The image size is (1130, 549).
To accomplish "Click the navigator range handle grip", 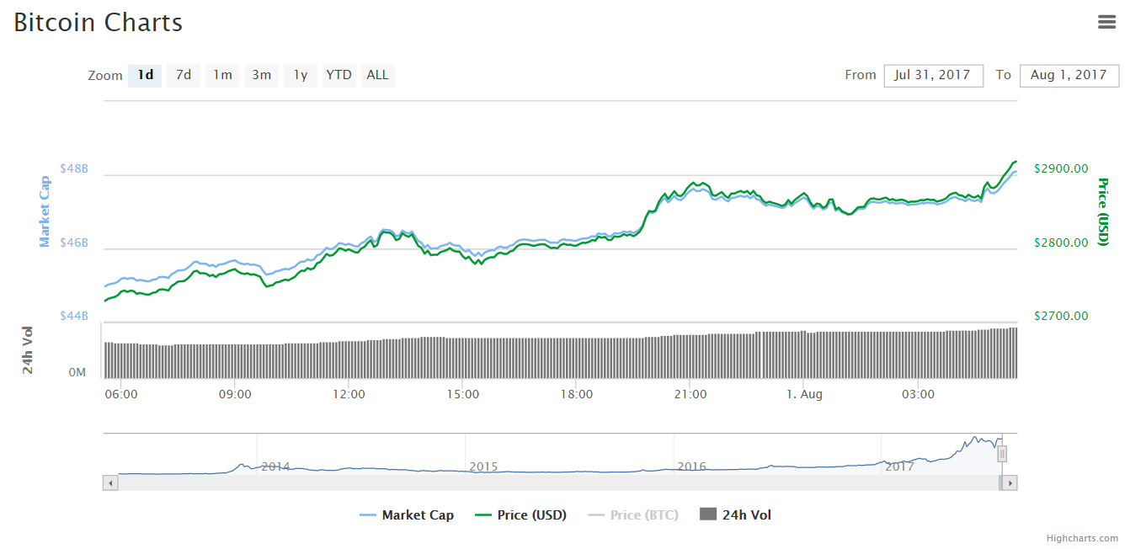I will pos(1002,454).
